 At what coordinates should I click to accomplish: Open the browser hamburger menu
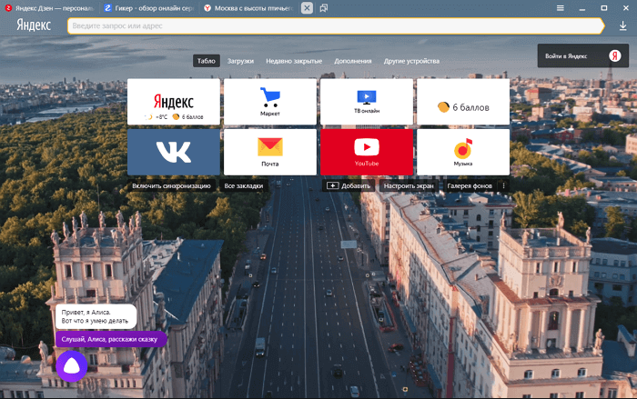click(x=561, y=7)
